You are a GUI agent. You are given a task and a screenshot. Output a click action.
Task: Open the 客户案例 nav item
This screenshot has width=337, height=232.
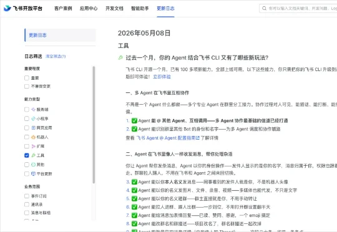(63, 8)
